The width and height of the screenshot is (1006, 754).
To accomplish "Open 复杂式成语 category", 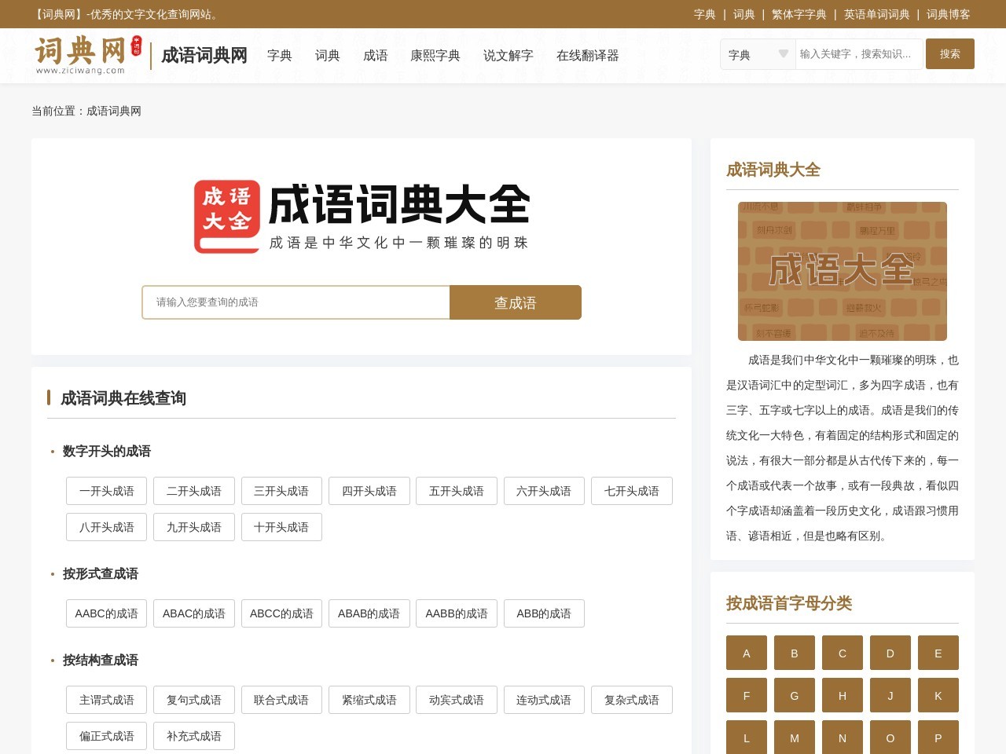I will click(x=632, y=700).
